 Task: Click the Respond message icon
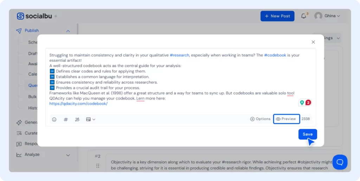click(19, 144)
